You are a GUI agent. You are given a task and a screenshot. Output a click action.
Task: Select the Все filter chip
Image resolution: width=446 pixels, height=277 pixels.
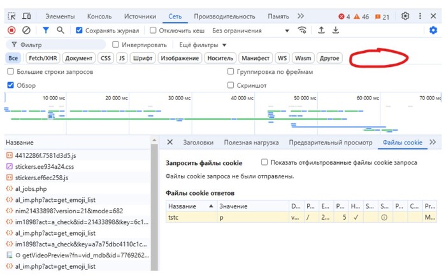(13, 58)
